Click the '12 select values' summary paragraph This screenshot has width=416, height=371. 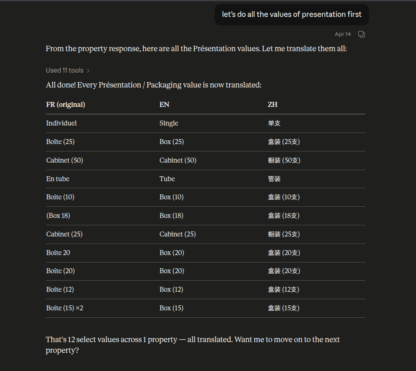pos(193,345)
